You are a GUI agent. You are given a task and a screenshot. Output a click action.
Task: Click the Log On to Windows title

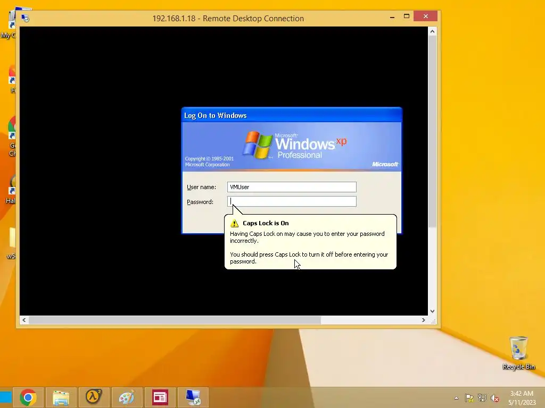215,115
